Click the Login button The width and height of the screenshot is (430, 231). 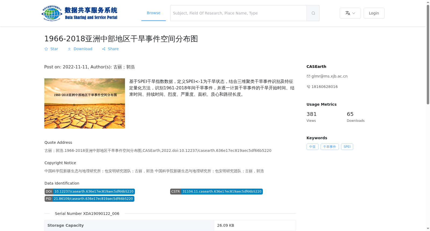(374, 13)
